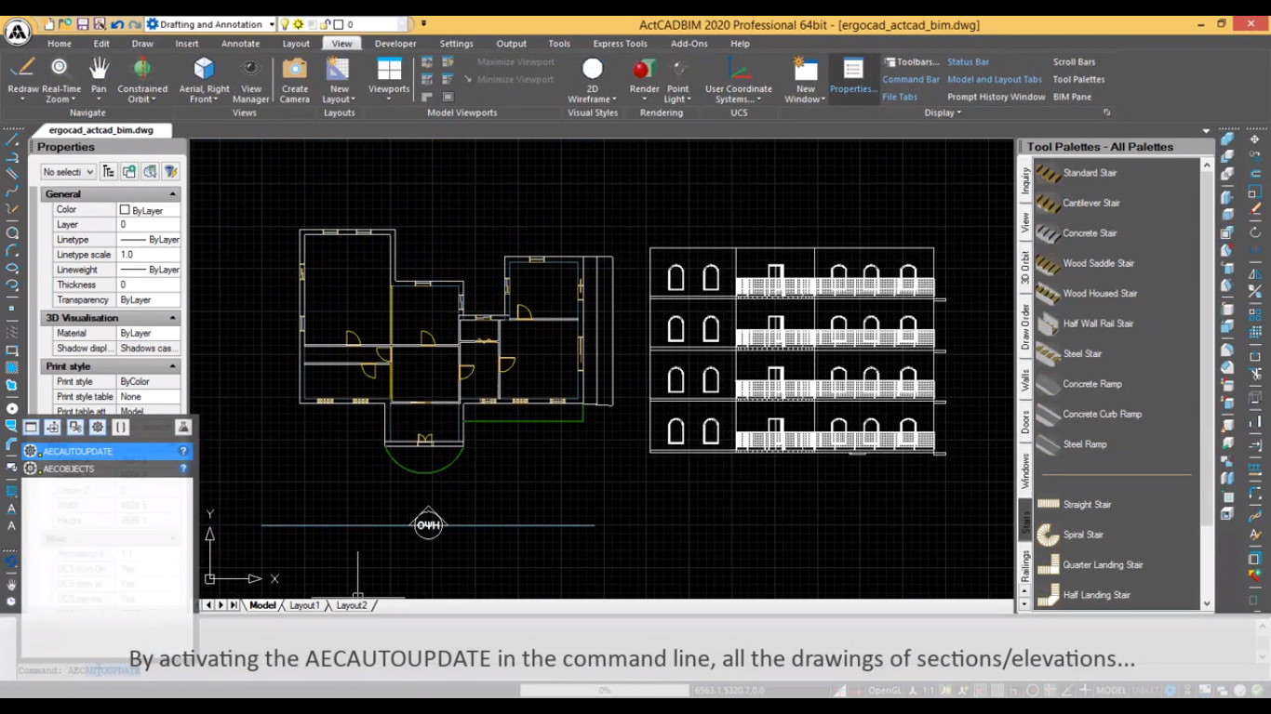Collapse the Print style section

click(172, 366)
